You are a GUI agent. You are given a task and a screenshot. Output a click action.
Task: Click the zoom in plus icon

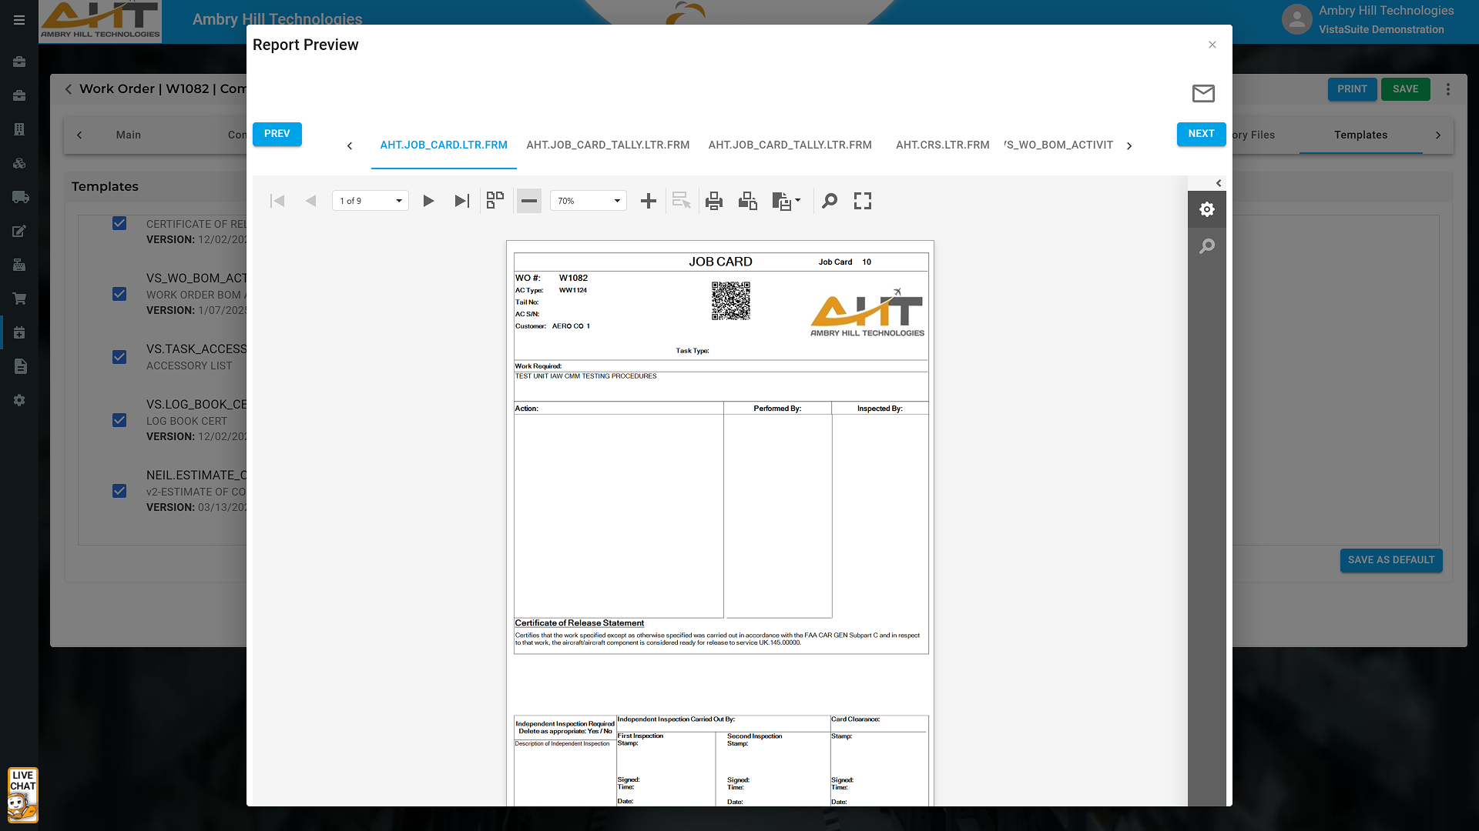649,201
